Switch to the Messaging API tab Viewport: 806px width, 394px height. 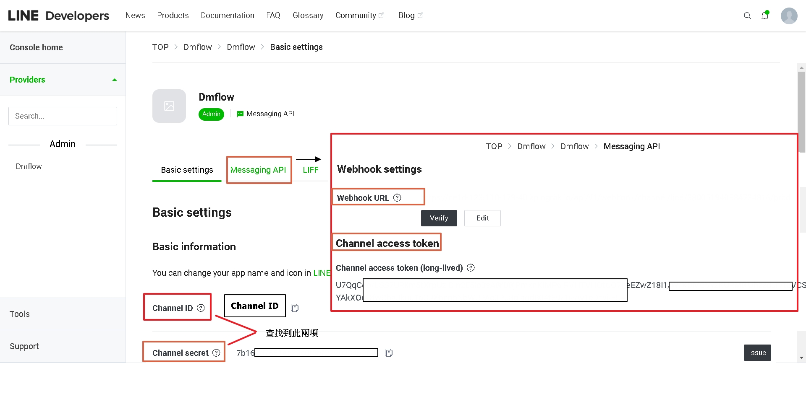258,170
